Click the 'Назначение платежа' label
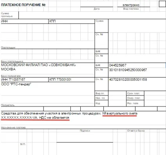The image size is (166, 155). (13, 128)
